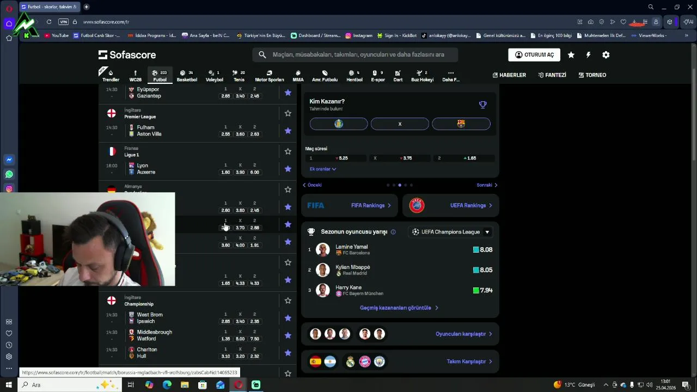Screen dimensions: 697x392
Task: Open Opera downloads icon
Action: click(x=634, y=22)
